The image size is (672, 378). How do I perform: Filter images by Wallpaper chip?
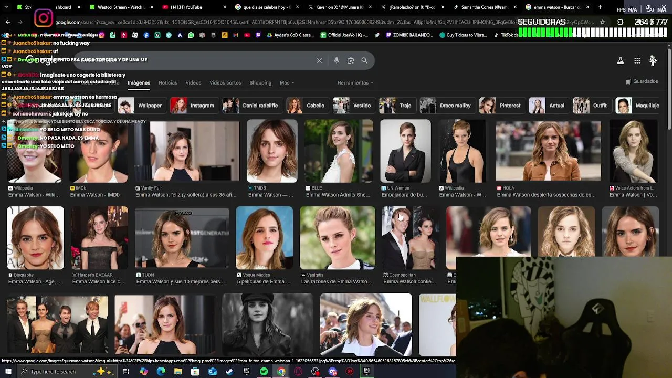pyautogui.click(x=142, y=106)
